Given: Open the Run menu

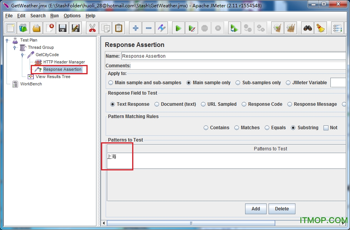Looking at the screenshot, I should click(55, 16).
